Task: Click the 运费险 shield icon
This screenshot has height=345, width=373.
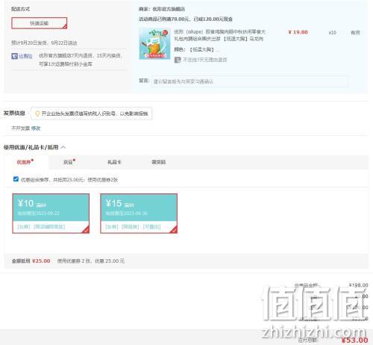Action: tap(14, 56)
